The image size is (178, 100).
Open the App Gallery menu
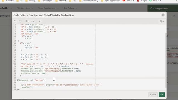(x=69, y=8)
